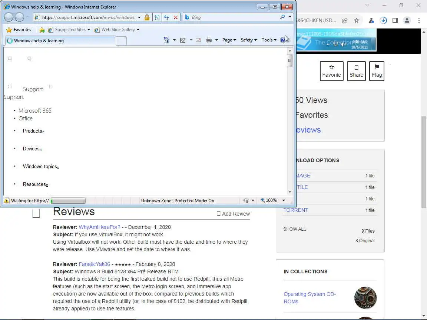Click the Microsoft 365 link
427x320 pixels.
tap(35, 111)
